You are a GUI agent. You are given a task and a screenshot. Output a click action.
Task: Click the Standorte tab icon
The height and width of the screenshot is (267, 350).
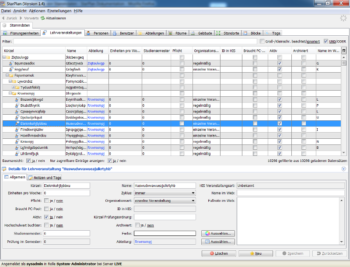coord(218,33)
